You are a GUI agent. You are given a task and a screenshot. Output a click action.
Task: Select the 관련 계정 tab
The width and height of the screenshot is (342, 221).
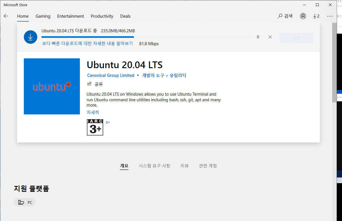click(208, 166)
